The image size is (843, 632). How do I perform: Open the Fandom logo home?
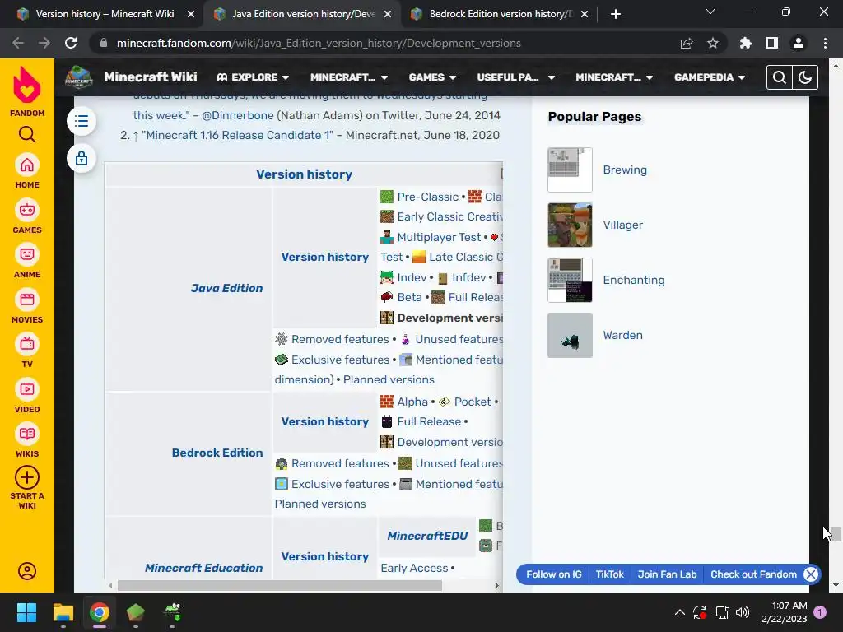[x=27, y=85]
